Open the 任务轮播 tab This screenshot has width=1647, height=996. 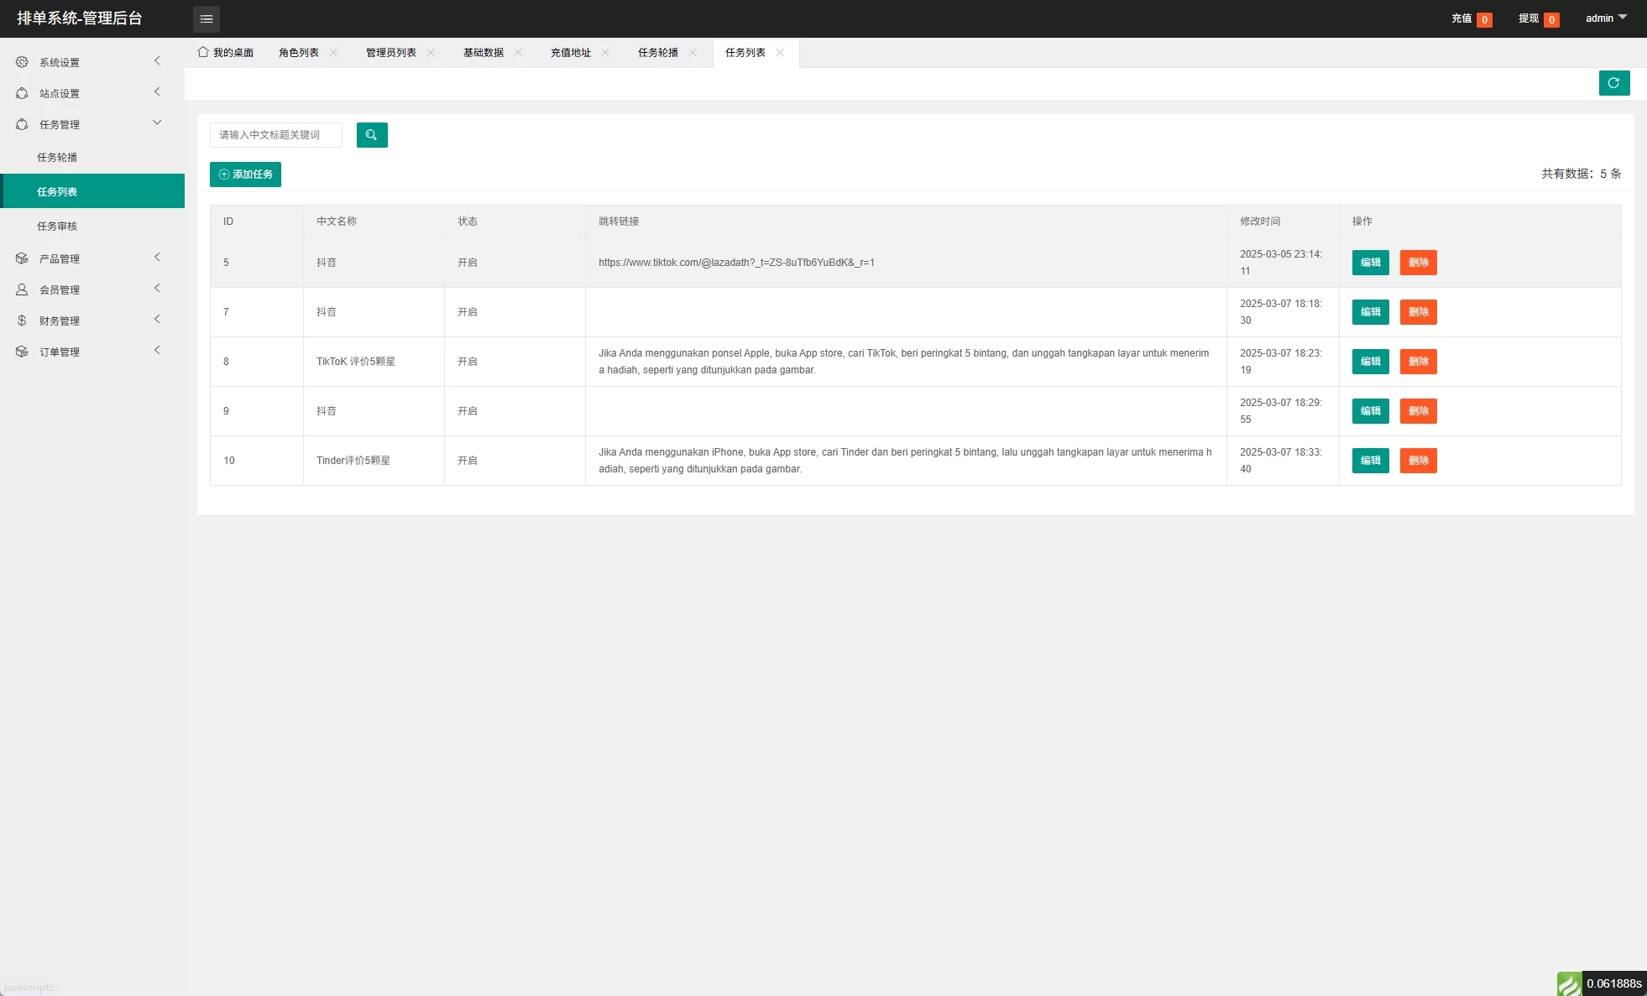[658, 52]
